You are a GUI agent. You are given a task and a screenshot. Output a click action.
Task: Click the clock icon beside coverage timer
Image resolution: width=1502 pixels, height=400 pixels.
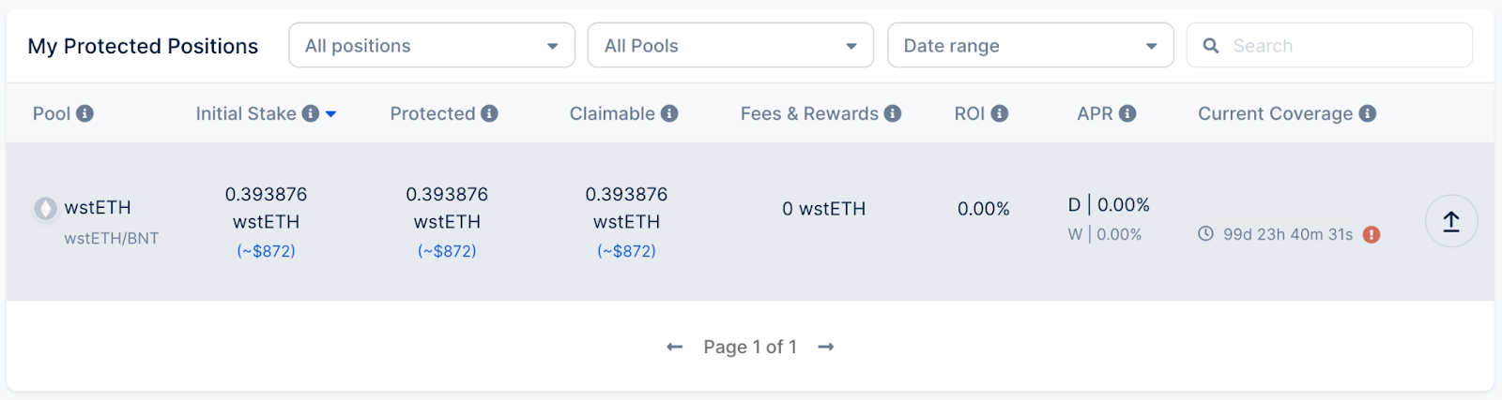coord(1206,234)
